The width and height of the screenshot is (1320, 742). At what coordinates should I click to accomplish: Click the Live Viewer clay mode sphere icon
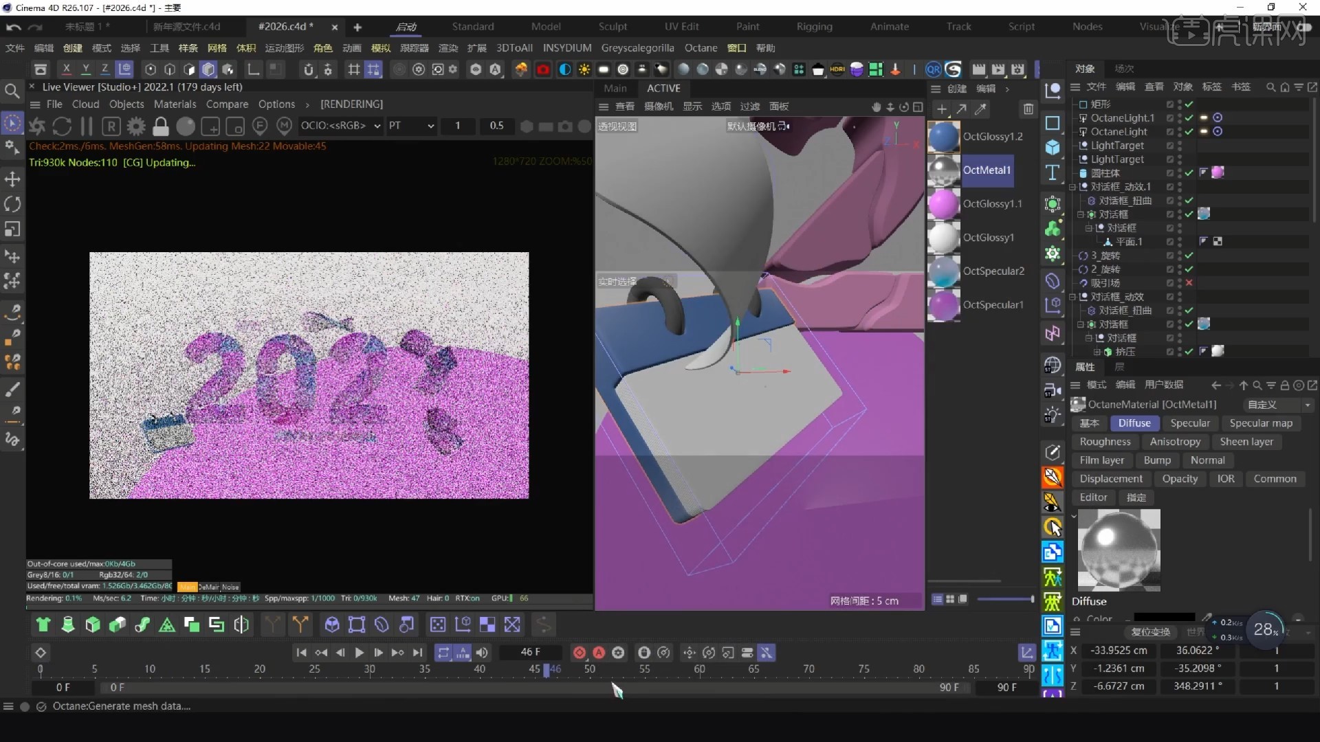tap(186, 126)
